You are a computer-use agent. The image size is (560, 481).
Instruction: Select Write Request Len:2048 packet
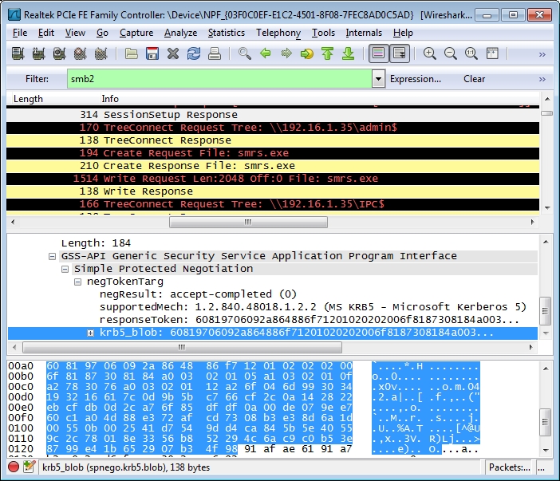273,179
